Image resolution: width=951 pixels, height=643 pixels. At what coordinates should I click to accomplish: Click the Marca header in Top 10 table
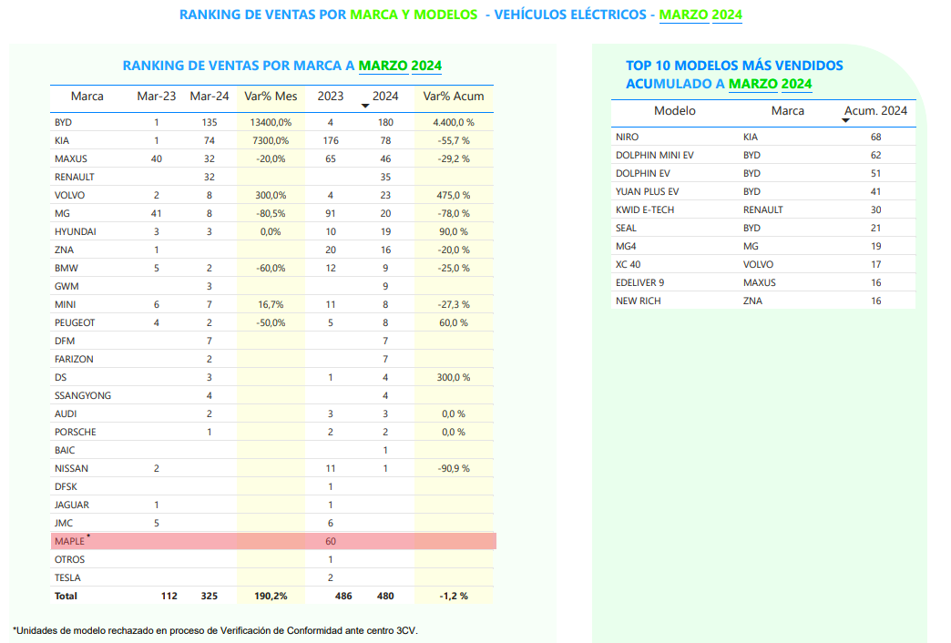[788, 110]
